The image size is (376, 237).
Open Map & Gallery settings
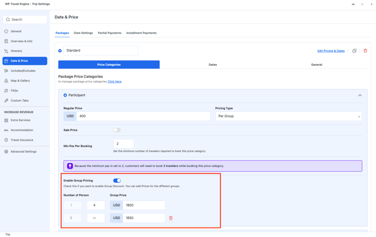click(20, 81)
